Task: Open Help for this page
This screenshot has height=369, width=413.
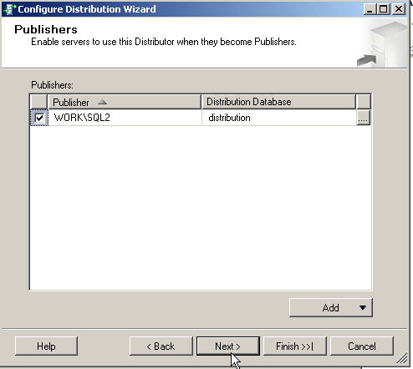Action: [x=46, y=346]
